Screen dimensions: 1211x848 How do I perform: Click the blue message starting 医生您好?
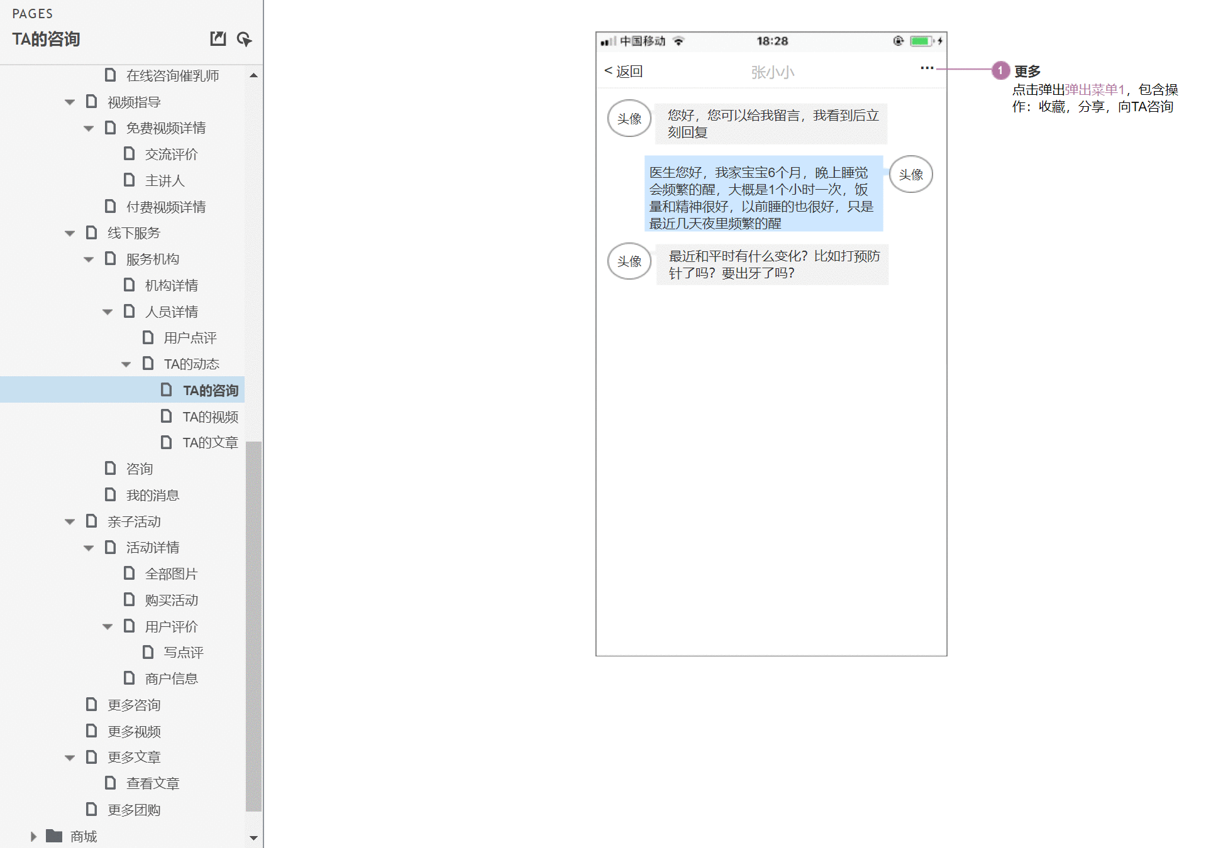click(x=764, y=193)
